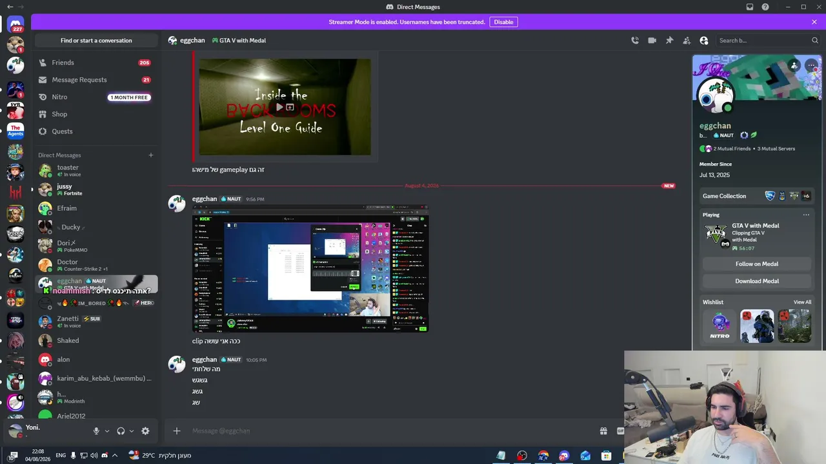Hide the user profile side panel
Screen dimensions: 826x464
point(704,40)
